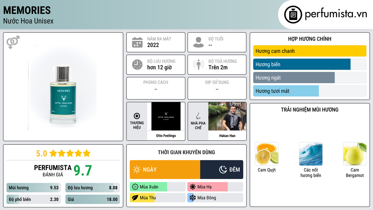Click the person icon beside Độ tuổi
The height and width of the screenshot is (210, 373).
(199, 42)
